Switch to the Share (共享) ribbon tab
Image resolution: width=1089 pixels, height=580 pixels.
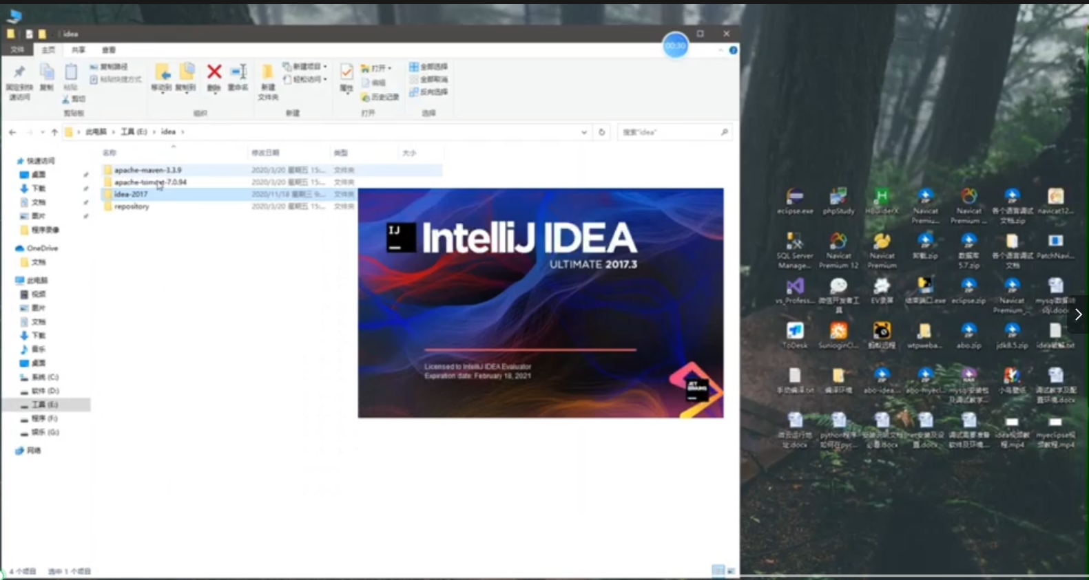[79, 50]
